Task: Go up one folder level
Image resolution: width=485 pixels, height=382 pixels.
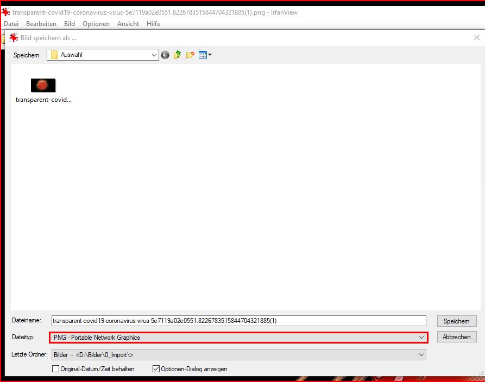Action: (x=177, y=55)
